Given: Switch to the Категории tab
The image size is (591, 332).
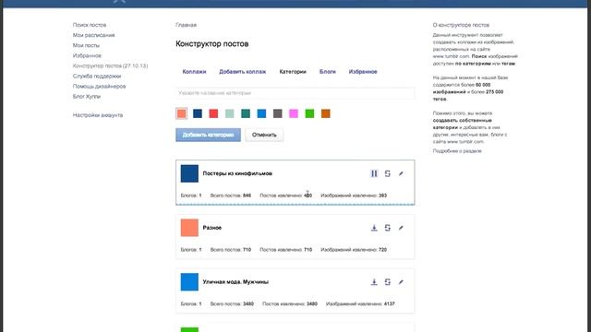Looking at the screenshot, I should pos(293,72).
